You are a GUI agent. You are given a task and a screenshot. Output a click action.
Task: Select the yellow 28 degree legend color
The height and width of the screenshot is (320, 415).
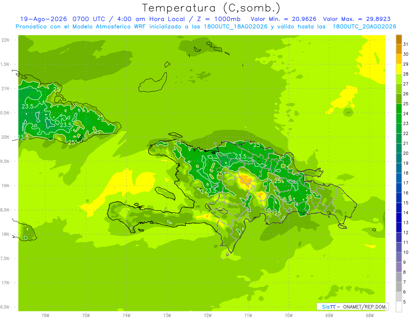coord(399,69)
